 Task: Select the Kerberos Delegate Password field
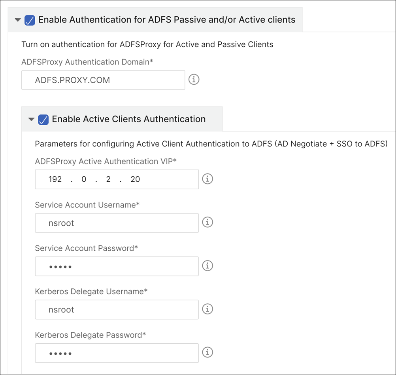117,353
